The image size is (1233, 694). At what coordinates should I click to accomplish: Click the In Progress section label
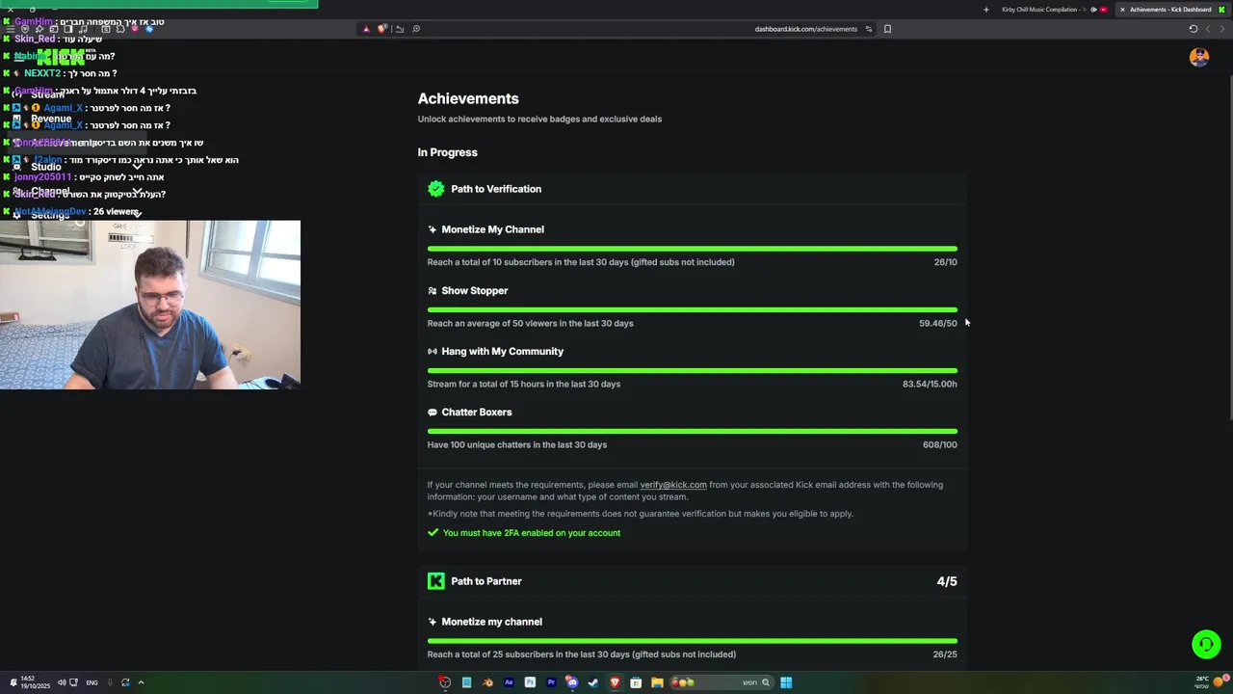pyautogui.click(x=448, y=152)
